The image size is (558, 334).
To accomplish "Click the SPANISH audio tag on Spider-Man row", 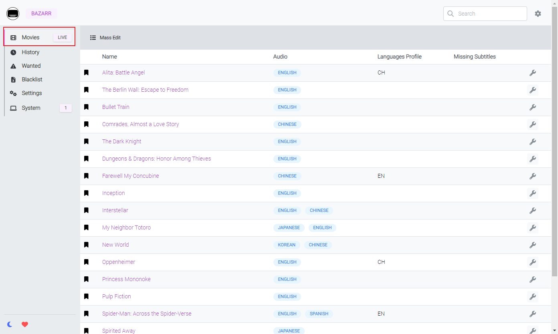I will pyautogui.click(x=319, y=314).
